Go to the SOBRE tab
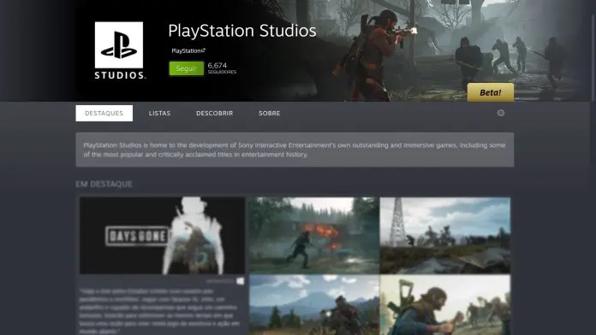The width and height of the screenshot is (596, 335). 270,113
